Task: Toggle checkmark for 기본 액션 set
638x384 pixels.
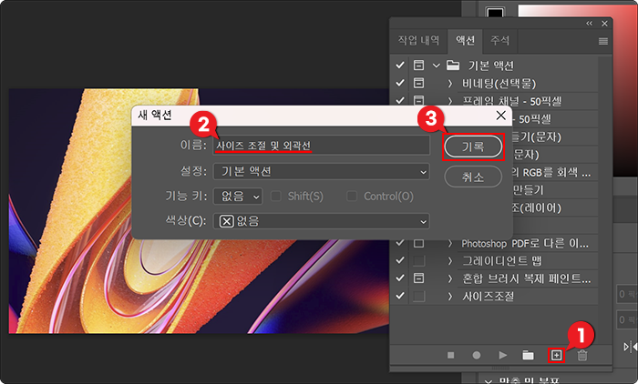Action: (400, 65)
